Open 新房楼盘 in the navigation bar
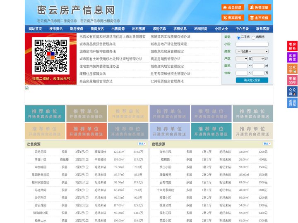Image resolution: width=298 pixels, height=223 pixels. [77, 29]
